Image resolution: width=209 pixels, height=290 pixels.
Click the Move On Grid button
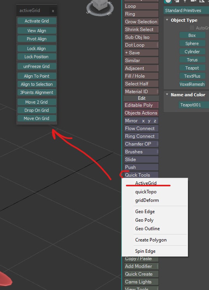[x=37, y=118]
